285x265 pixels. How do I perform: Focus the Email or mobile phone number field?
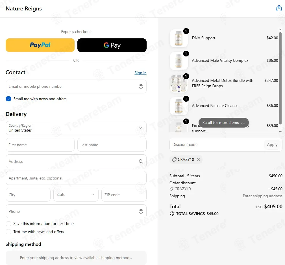pos(76,86)
